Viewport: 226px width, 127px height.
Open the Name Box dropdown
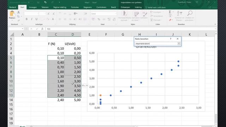(x=23, y=29)
